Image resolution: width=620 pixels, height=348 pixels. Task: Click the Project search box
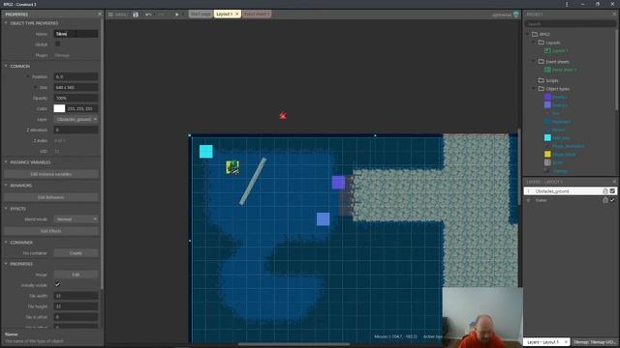(x=570, y=23)
